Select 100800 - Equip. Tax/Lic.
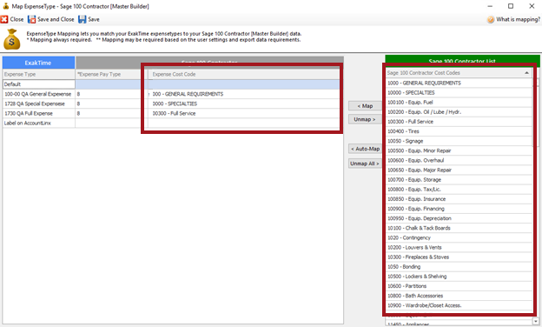This screenshot has height=327, width=542. point(459,190)
